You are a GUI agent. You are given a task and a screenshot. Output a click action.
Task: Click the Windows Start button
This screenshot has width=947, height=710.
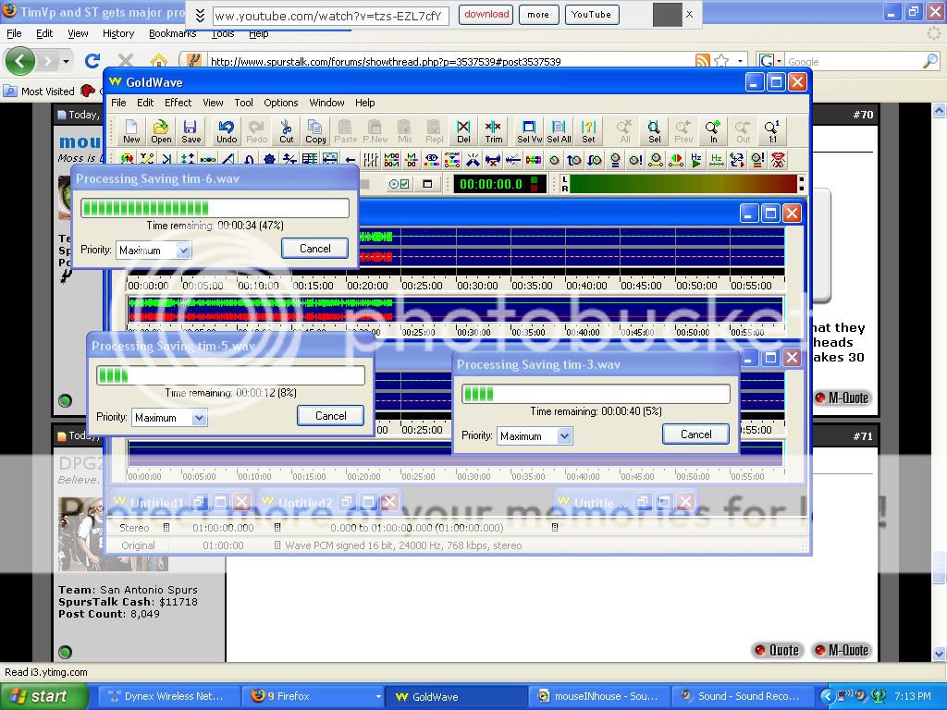click(44, 696)
